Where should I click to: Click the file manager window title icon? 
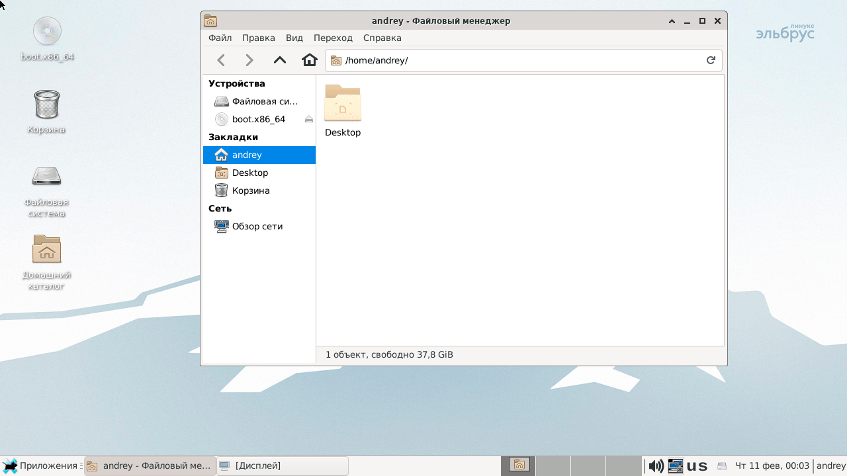tap(210, 20)
